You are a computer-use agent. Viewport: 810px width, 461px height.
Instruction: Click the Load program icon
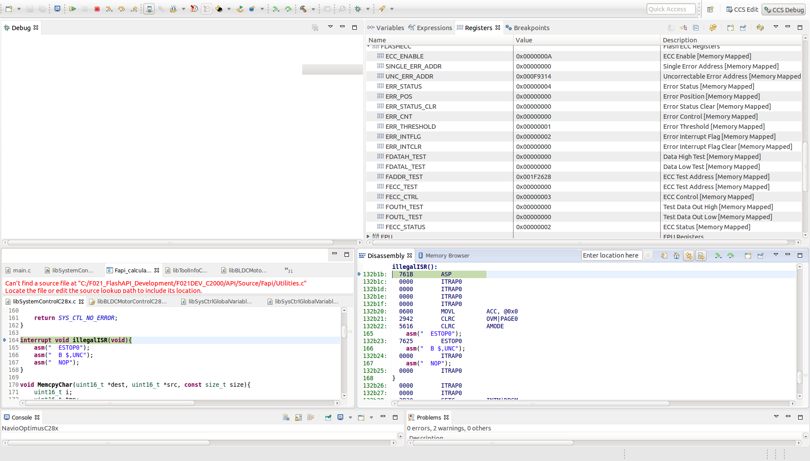pos(173,9)
